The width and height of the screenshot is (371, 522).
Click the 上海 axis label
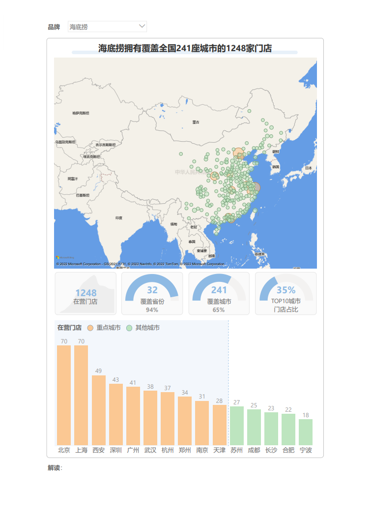(81, 450)
